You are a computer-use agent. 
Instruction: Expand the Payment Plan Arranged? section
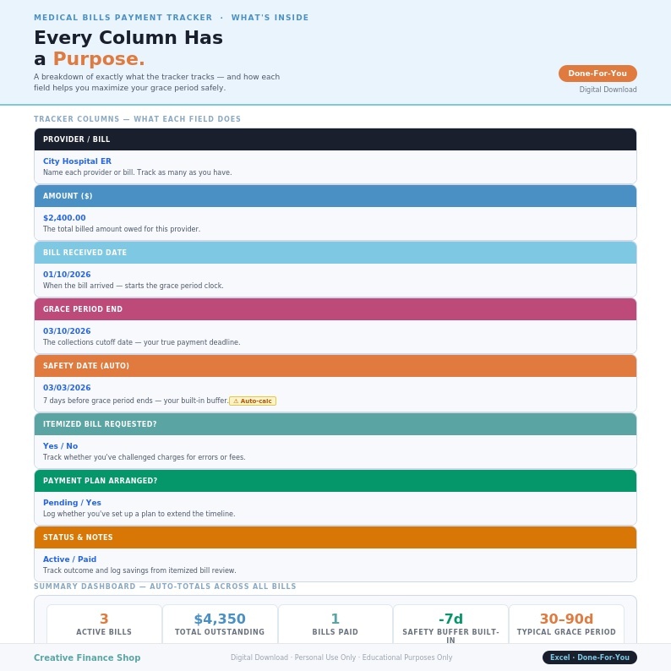335,481
